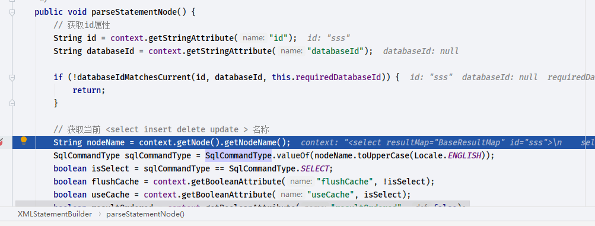The width and height of the screenshot is (595, 226).
Task: Select the parseStatementNode() breadcrumb
Action: (x=145, y=214)
